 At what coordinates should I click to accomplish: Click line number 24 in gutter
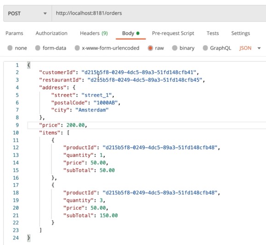[16, 238]
